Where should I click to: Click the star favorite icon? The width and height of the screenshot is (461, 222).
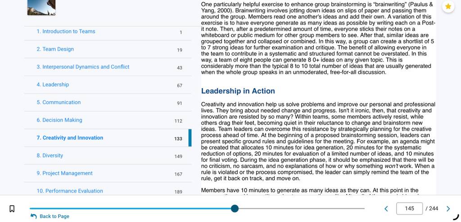[448, 6]
